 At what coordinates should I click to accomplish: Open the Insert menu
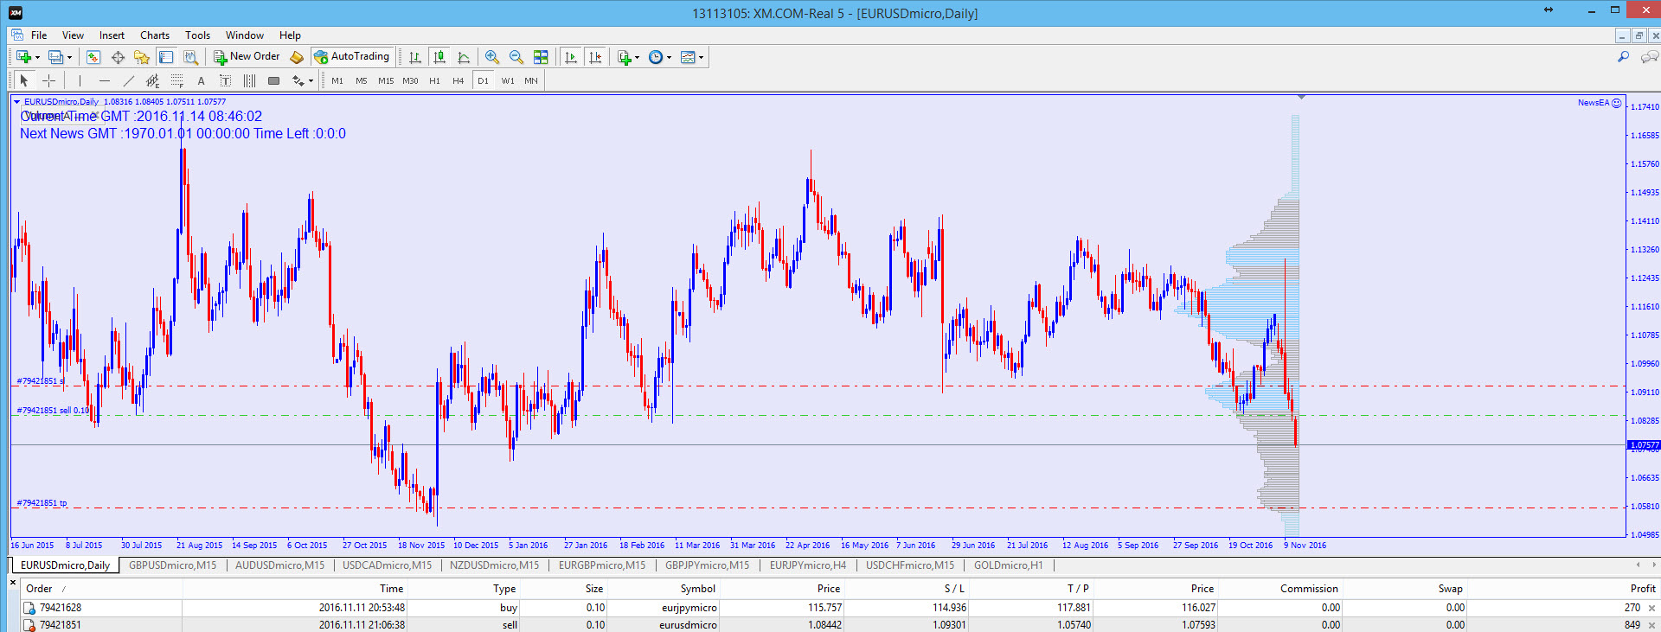112,35
